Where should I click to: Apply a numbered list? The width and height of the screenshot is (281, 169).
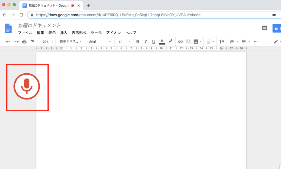[232, 41]
